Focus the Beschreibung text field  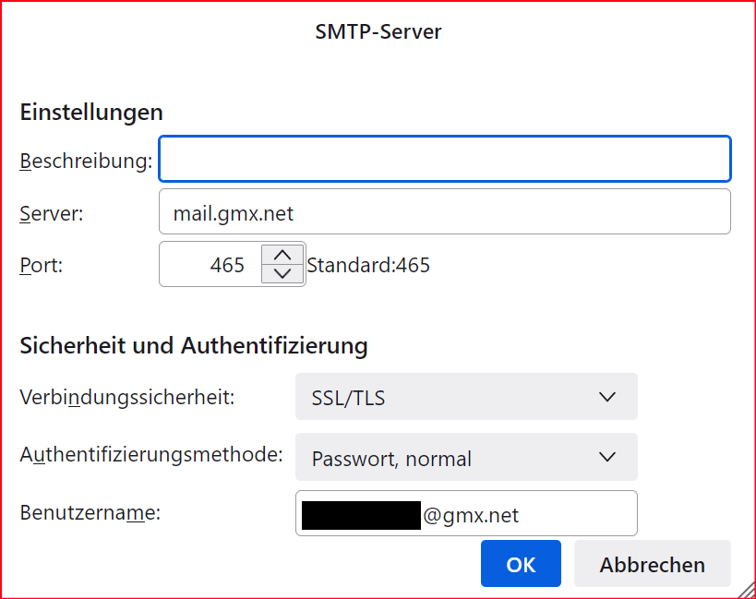click(x=445, y=159)
